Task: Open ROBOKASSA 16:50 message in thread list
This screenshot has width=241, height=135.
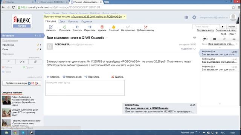Action: (219, 53)
